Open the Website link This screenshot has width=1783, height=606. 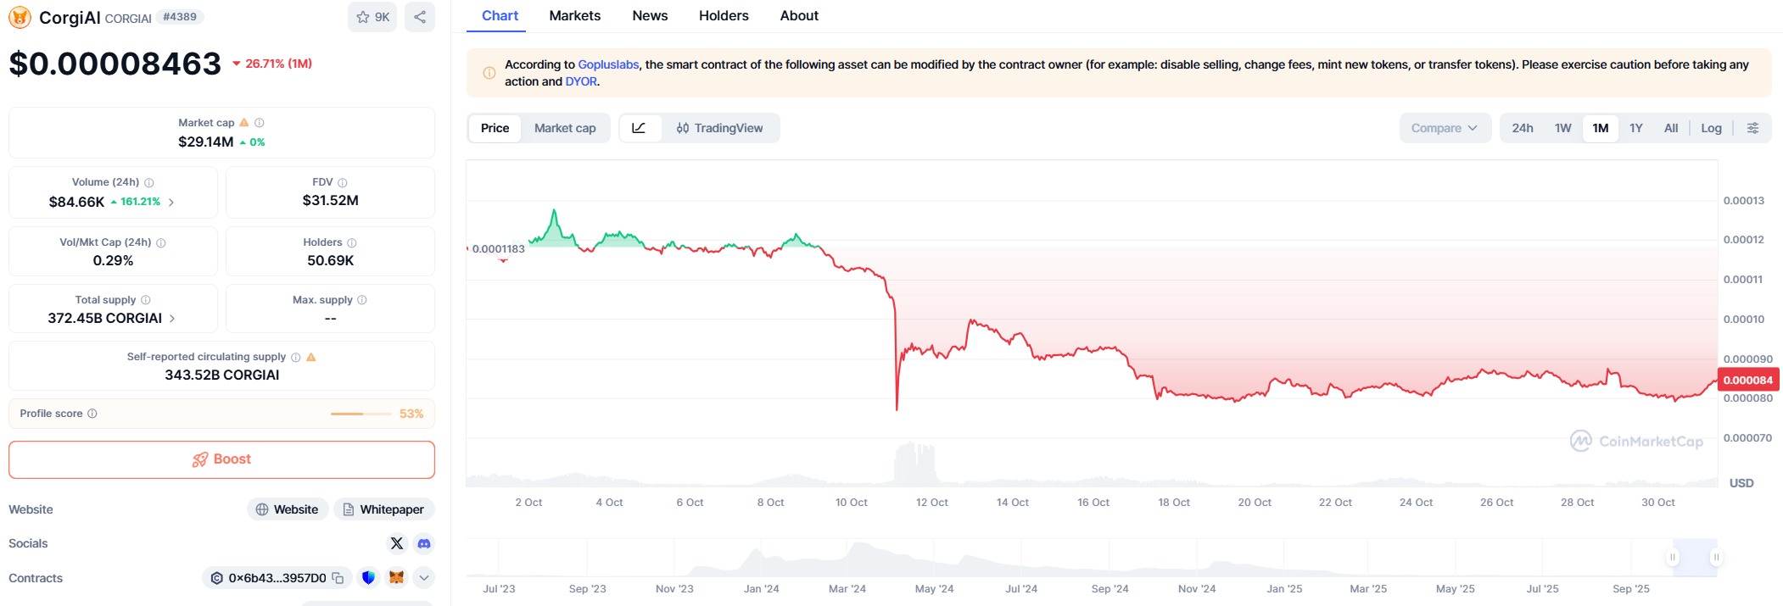coord(288,509)
